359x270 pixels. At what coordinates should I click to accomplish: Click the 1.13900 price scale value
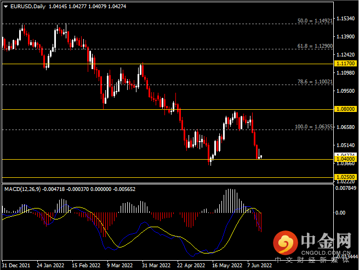(x=345, y=36)
